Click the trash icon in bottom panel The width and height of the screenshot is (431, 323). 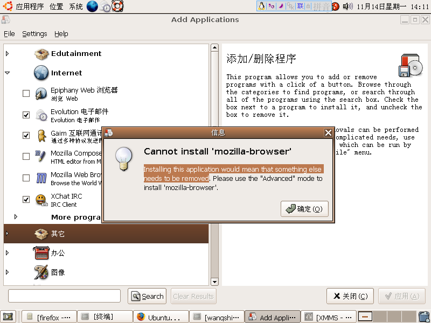(424, 317)
